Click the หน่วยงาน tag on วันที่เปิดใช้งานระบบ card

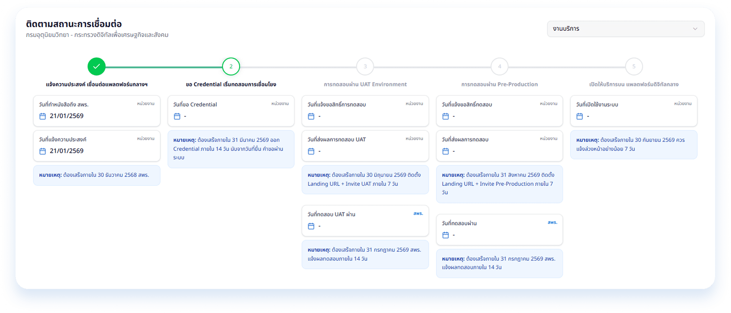pos(683,104)
